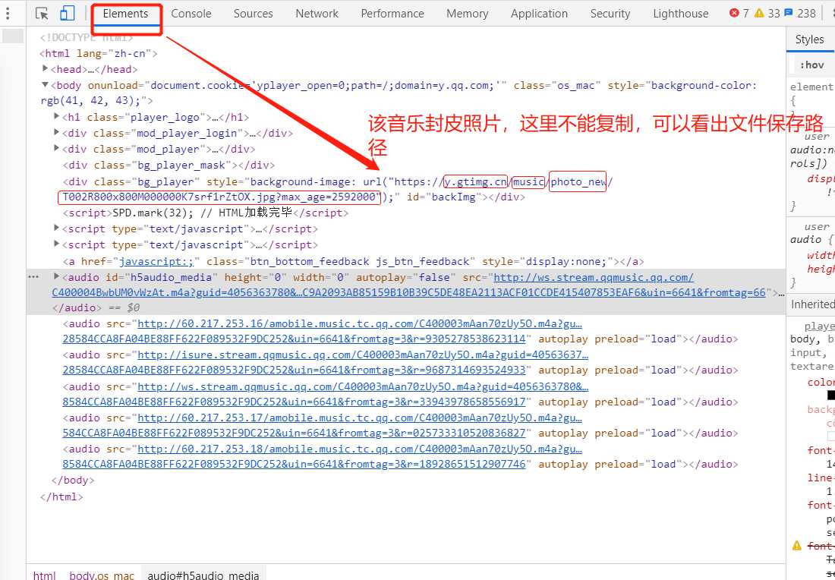The height and width of the screenshot is (580, 835).
Task: Select the Network tab
Action: (x=317, y=14)
